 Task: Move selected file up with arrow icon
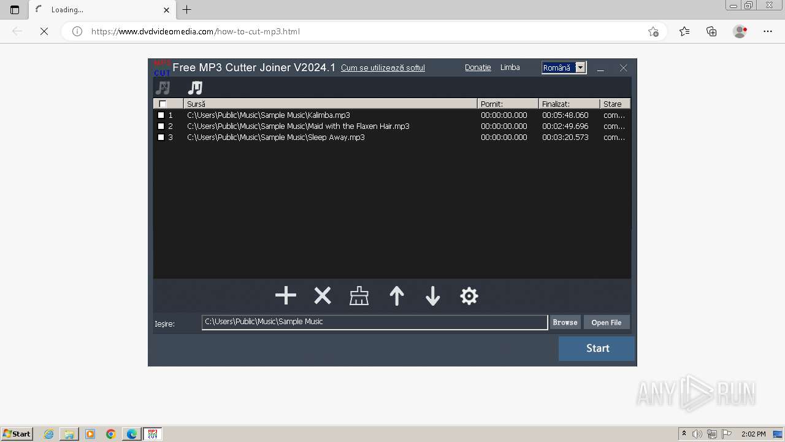coord(397,296)
